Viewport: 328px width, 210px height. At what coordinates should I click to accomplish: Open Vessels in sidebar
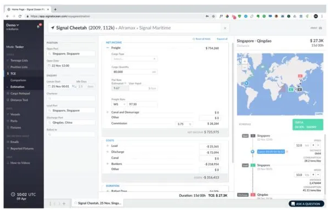(x=15, y=115)
